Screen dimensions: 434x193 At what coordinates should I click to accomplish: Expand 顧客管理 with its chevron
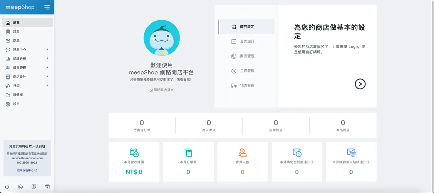pos(47,68)
